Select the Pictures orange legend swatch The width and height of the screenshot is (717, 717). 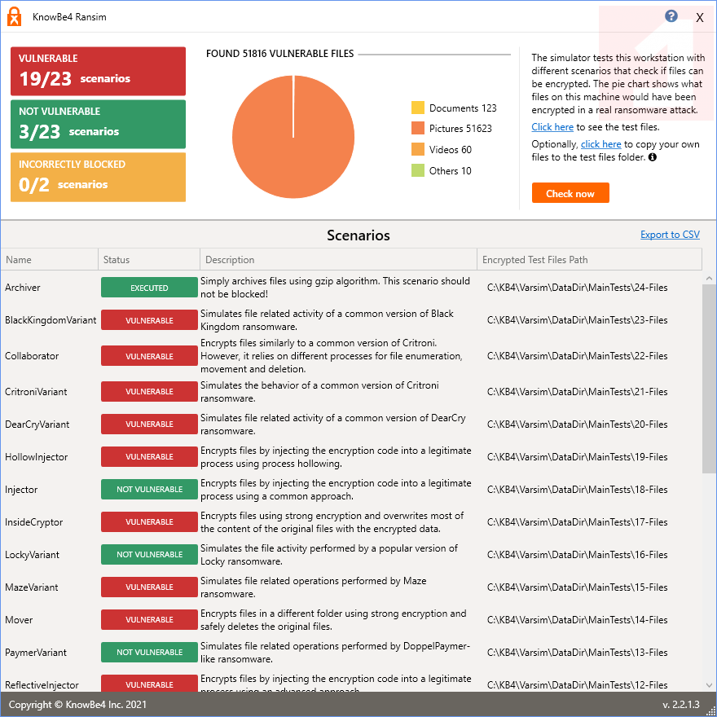417,129
